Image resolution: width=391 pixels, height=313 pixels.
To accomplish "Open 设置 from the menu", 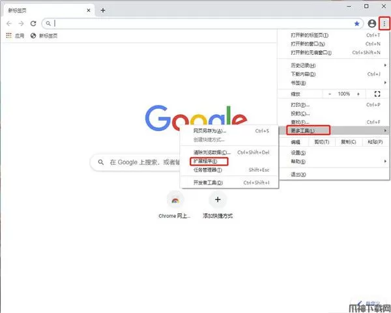I will point(334,153).
